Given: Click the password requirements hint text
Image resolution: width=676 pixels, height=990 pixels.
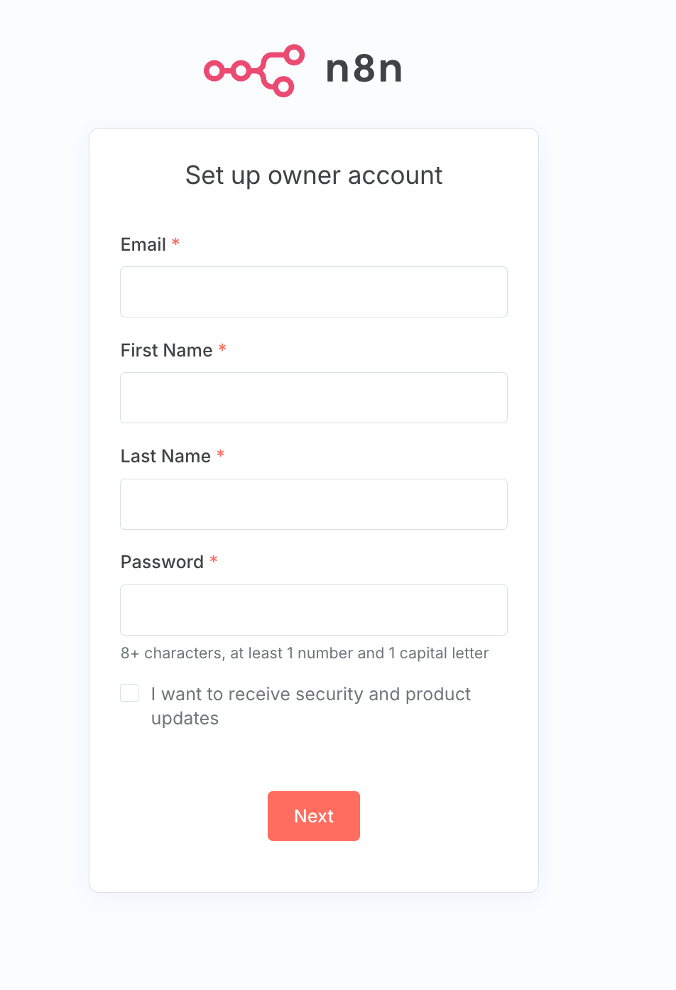Looking at the screenshot, I should click(305, 653).
